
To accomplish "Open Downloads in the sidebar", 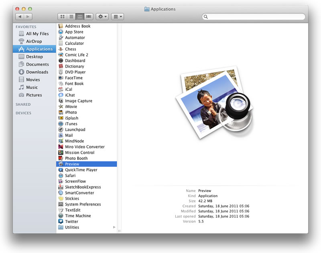I will (x=37, y=72).
